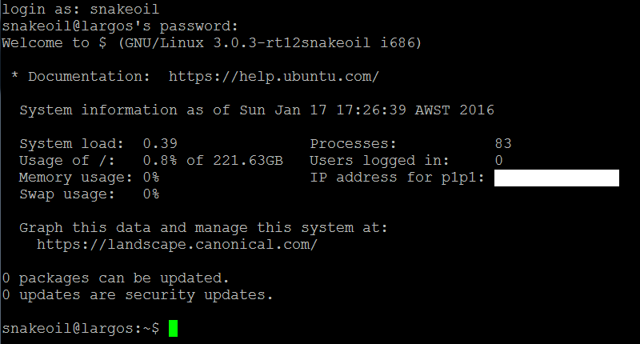Click the white redacted IP address box
The image size is (640, 344).
coord(556,178)
